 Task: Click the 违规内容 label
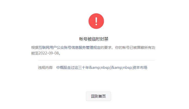[x=45, y=68]
